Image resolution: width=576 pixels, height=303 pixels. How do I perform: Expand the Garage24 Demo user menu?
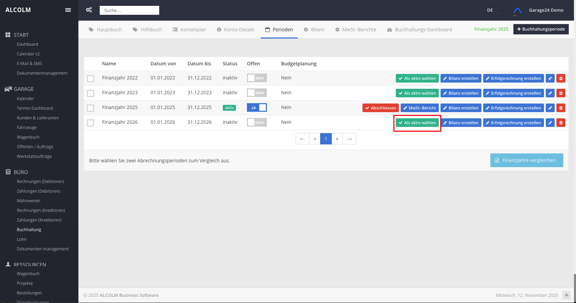click(x=546, y=10)
